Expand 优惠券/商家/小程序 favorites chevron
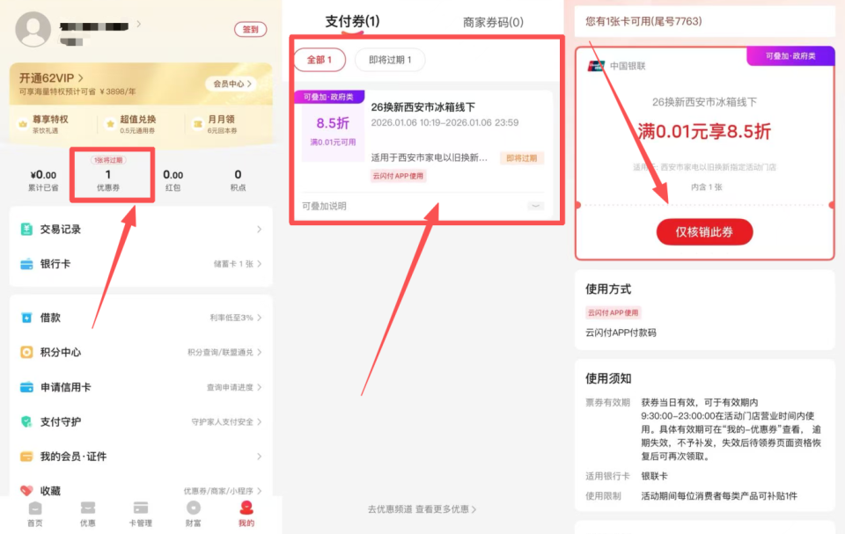845x534 pixels. tap(260, 492)
